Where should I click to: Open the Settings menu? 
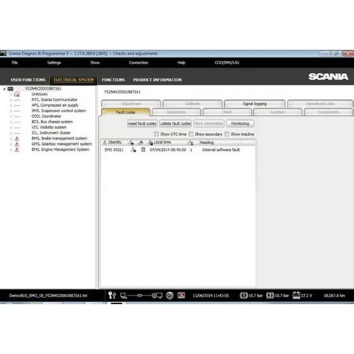[54, 63]
